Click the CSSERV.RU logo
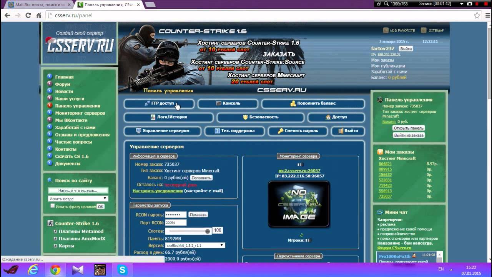The width and height of the screenshot is (492, 277). 80,46
